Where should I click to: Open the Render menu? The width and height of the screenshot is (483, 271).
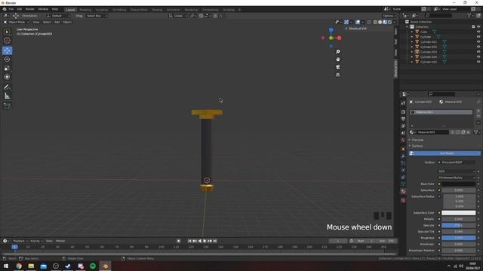30,9
